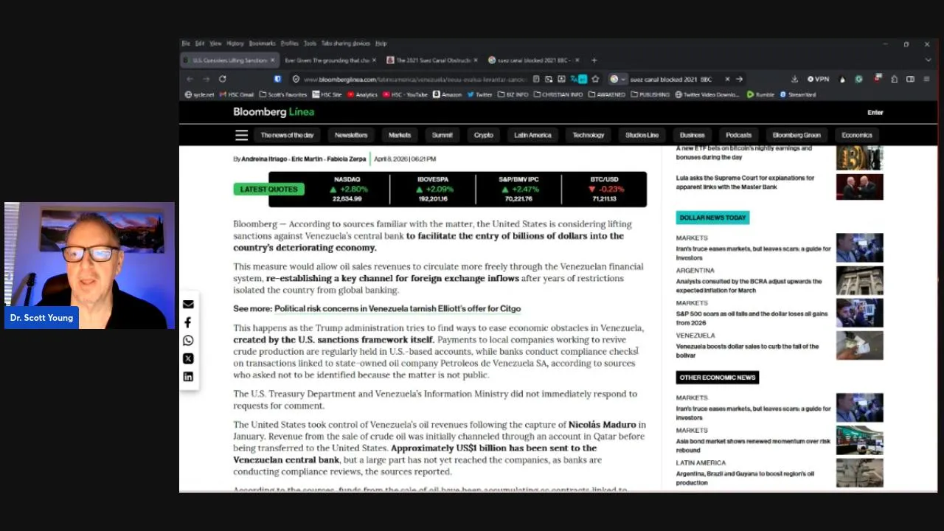
Task: Share article by email envelope icon
Action: [188, 305]
